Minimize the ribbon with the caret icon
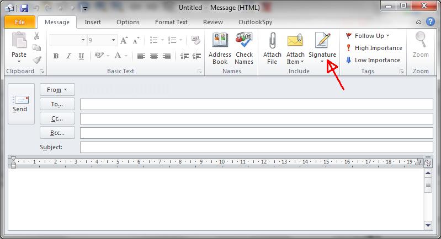The image size is (441, 239). click(418, 22)
